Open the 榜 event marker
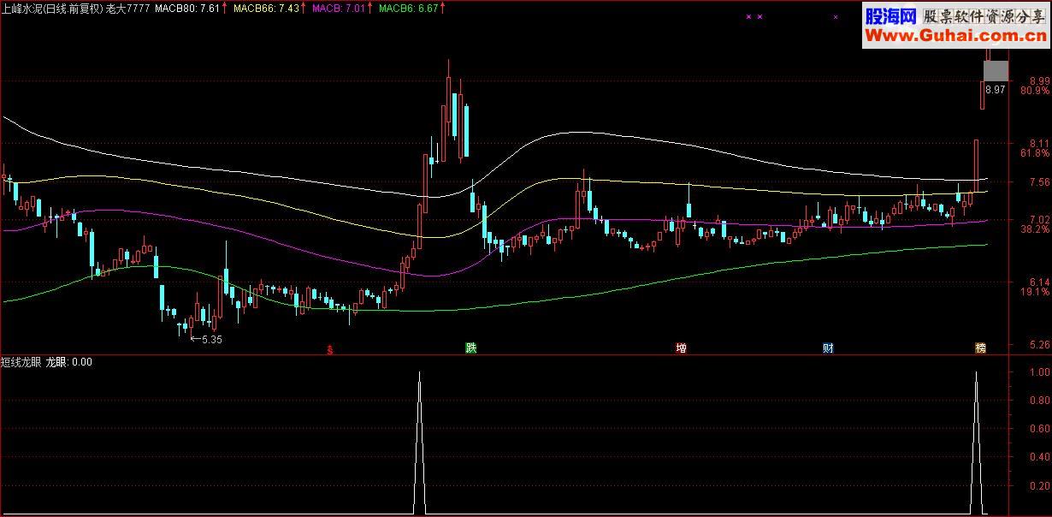Screen dimensions: 1052x517 point(980,348)
